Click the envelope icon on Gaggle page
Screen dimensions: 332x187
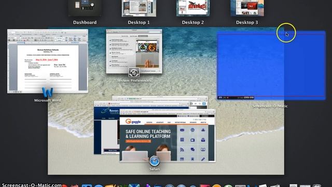182,130
